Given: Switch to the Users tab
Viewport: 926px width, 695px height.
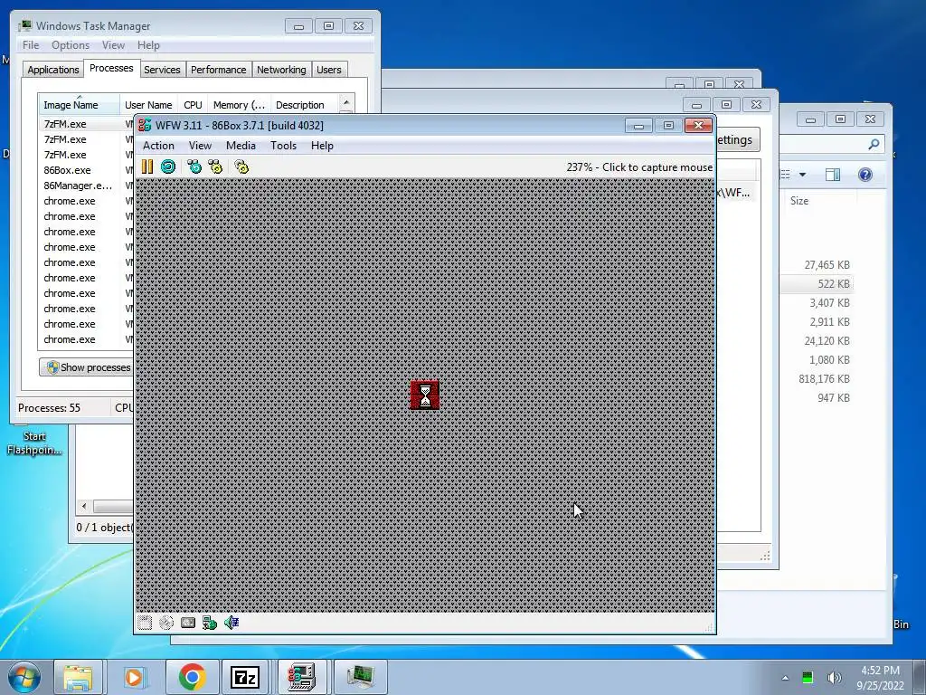Looking at the screenshot, I should click(x=329, y=70).
